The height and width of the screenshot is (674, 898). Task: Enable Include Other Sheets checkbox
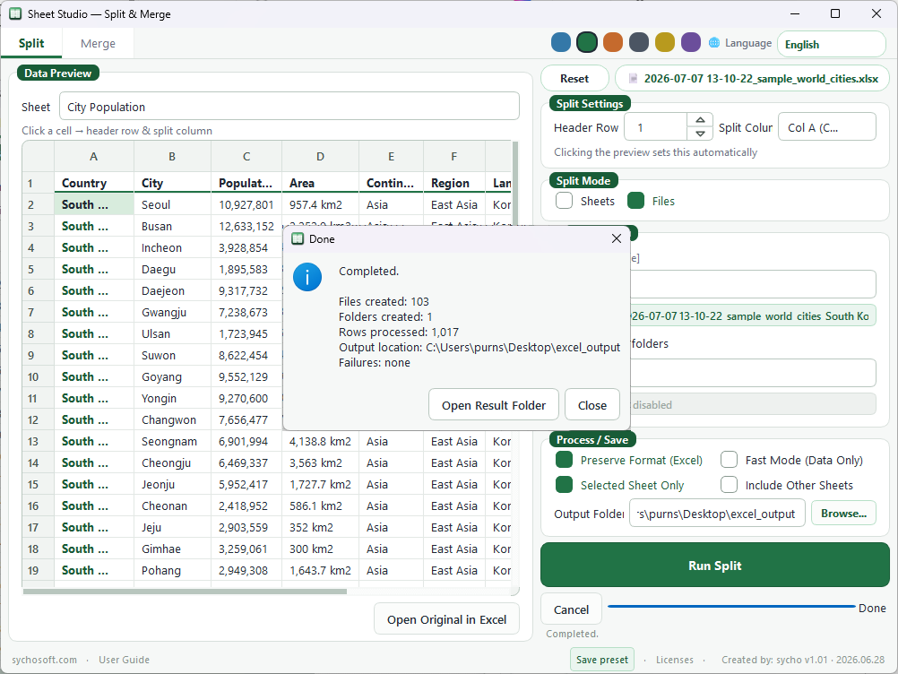(x=729, y=485)
